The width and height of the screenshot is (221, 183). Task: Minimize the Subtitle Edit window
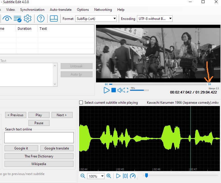point(190,2)
